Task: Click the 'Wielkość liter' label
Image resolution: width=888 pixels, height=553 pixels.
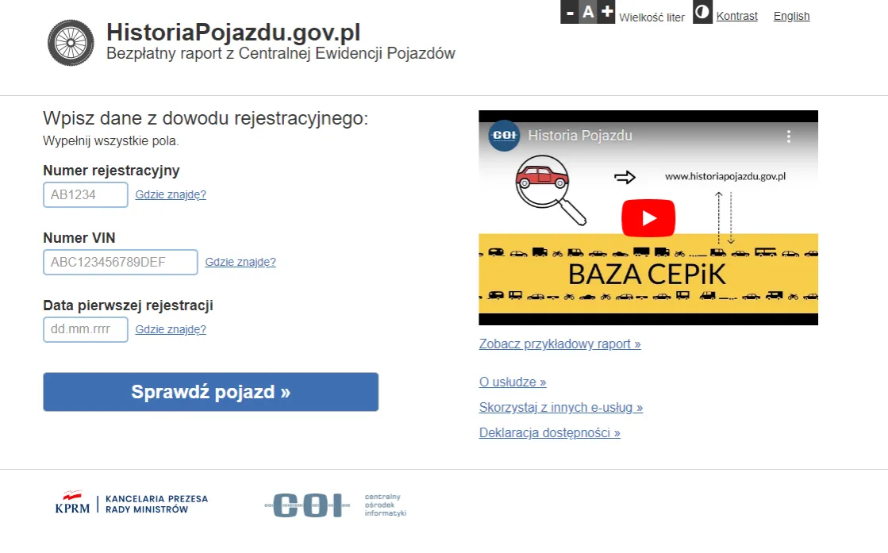Action: point(652,17)
